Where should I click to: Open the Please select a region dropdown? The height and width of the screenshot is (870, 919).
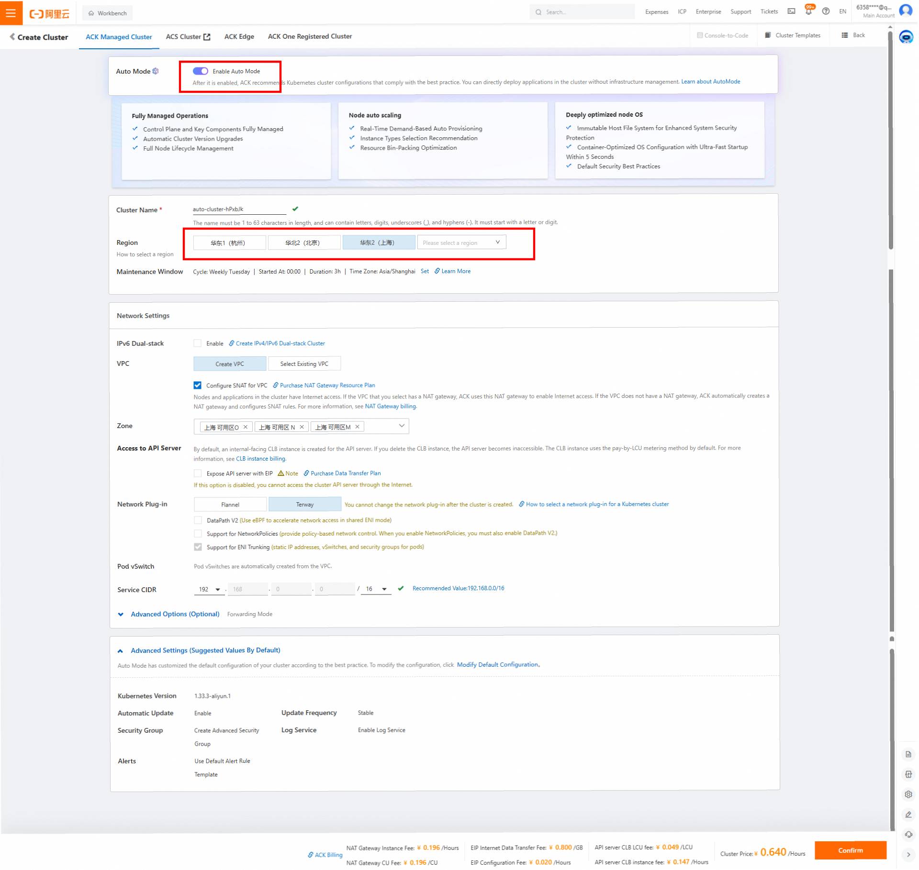(461, 242)
